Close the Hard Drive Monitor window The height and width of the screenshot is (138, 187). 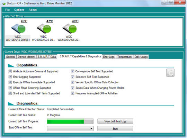pyautogui.click(x=180, y=2)
